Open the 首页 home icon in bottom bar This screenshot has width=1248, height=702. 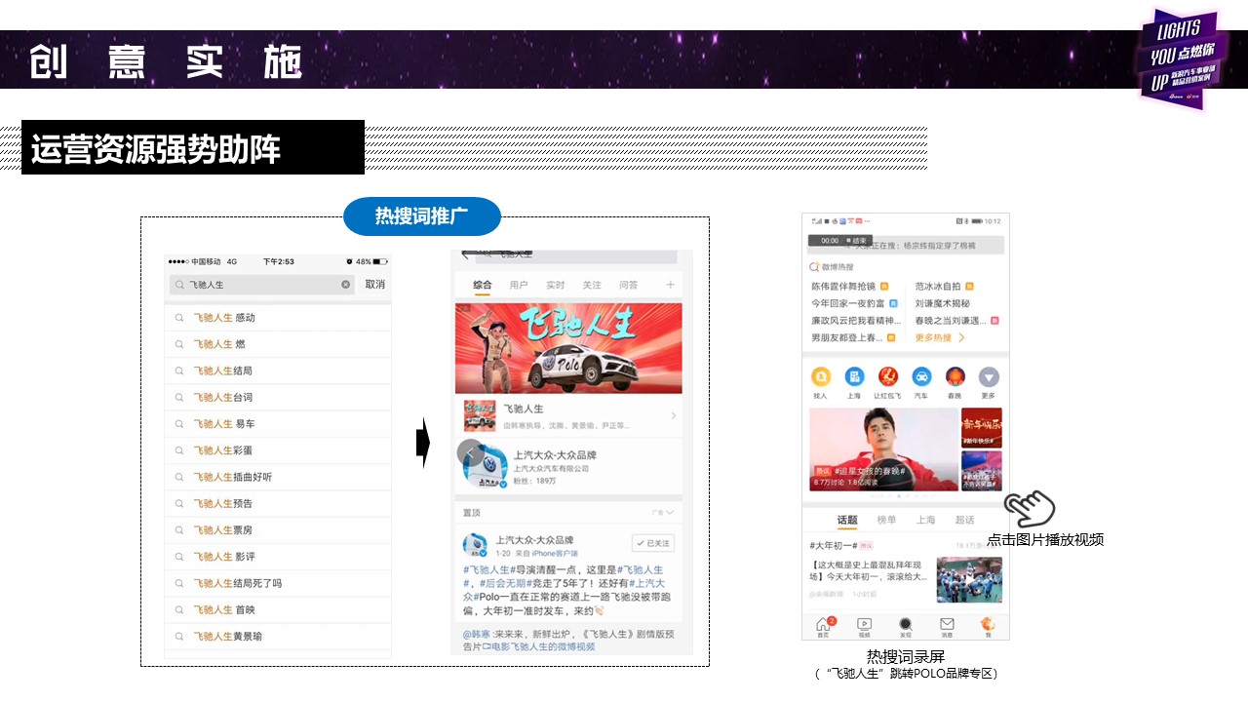click(x=823, y=626)
